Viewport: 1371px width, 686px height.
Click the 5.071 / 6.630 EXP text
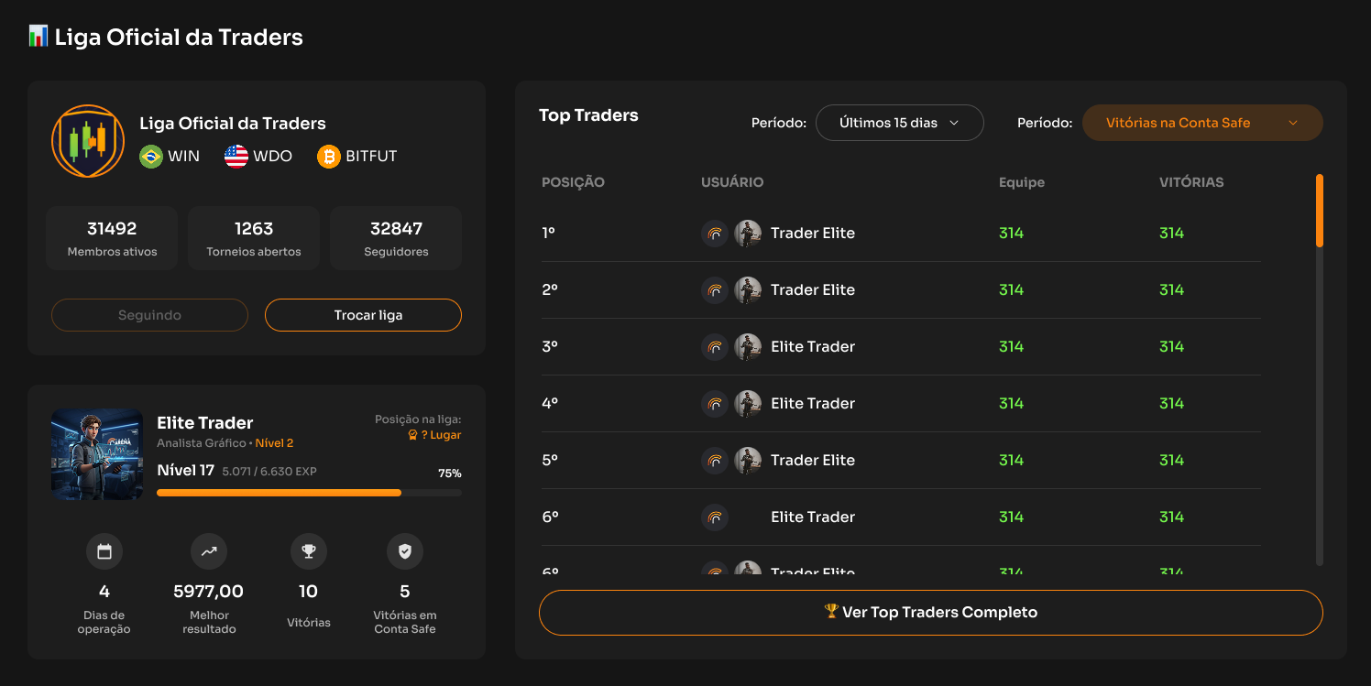click(269, 473)
